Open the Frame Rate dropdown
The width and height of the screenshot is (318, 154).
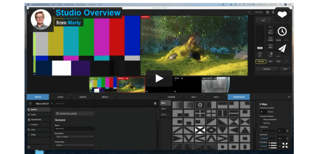coord(74,145)
